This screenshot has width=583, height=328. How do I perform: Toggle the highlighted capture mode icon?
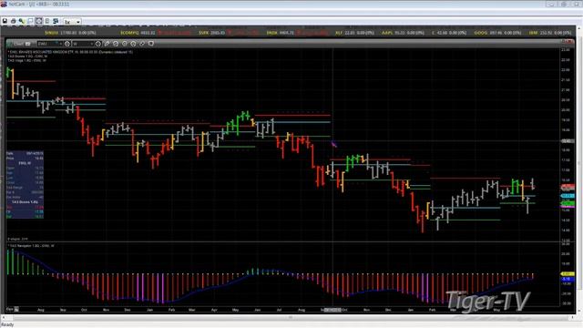pyautogui.click(x=38, y=21)
